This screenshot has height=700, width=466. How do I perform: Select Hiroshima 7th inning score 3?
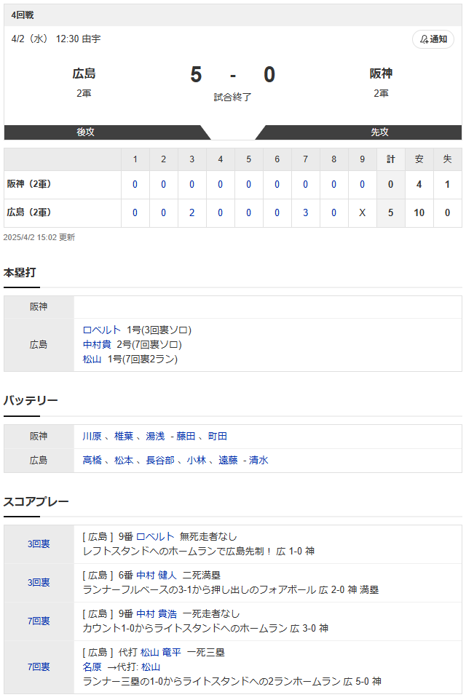tap(306, 213)
